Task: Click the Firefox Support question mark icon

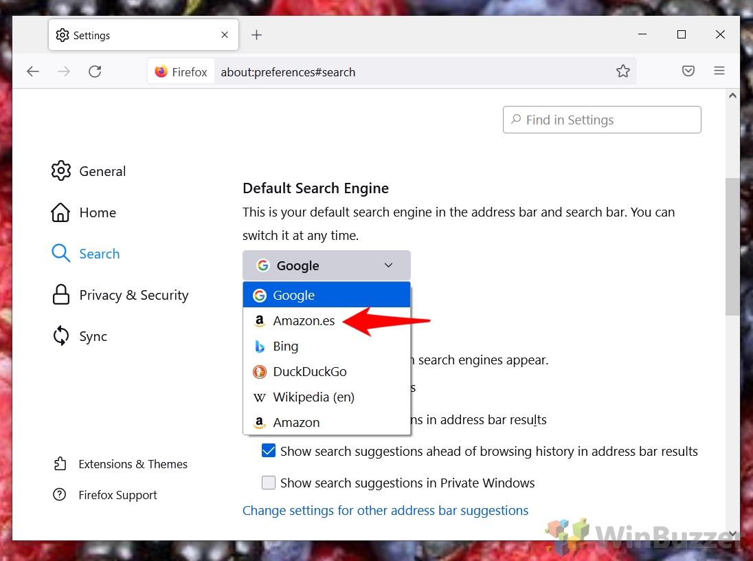Action: (60, 495)
